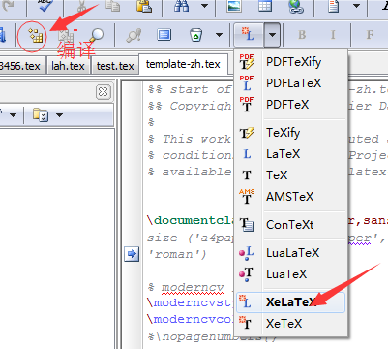Click the blue arrow marker in editor gutter
The image size is (388, 349).
[x=132, y=254]
